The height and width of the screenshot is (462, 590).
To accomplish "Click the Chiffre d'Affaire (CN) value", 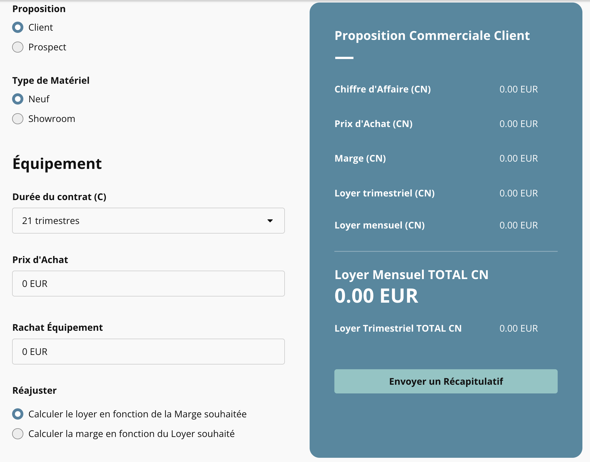I will tap(519, 89).
